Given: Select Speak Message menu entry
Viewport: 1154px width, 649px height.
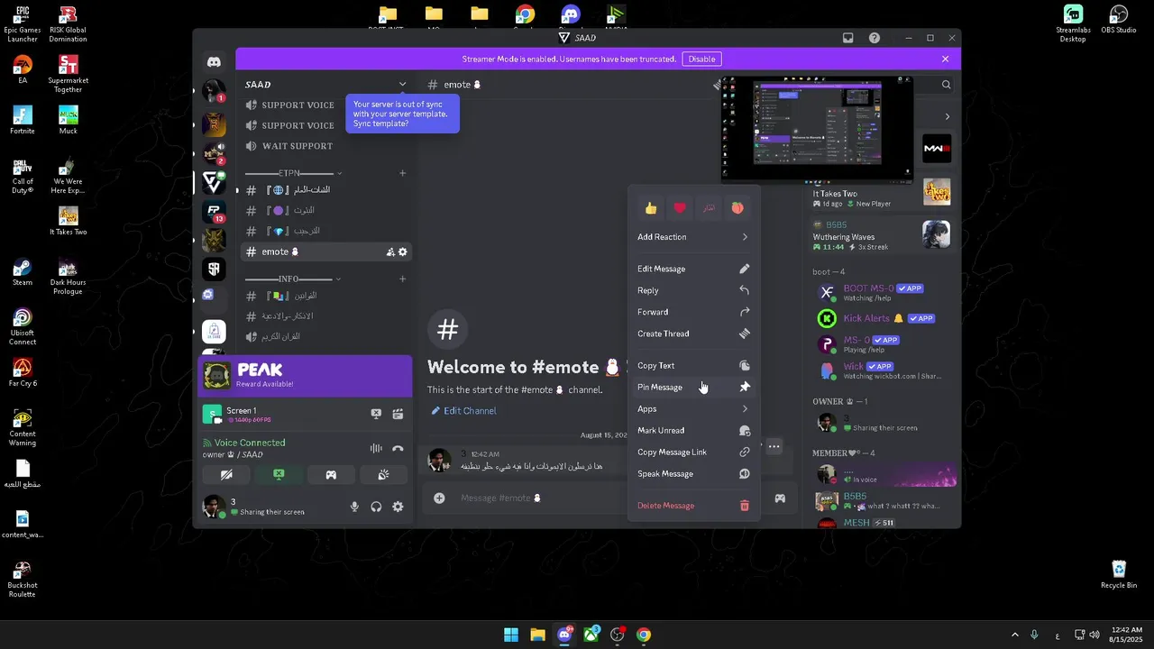Looking at the screenshot, I should 693,473.
